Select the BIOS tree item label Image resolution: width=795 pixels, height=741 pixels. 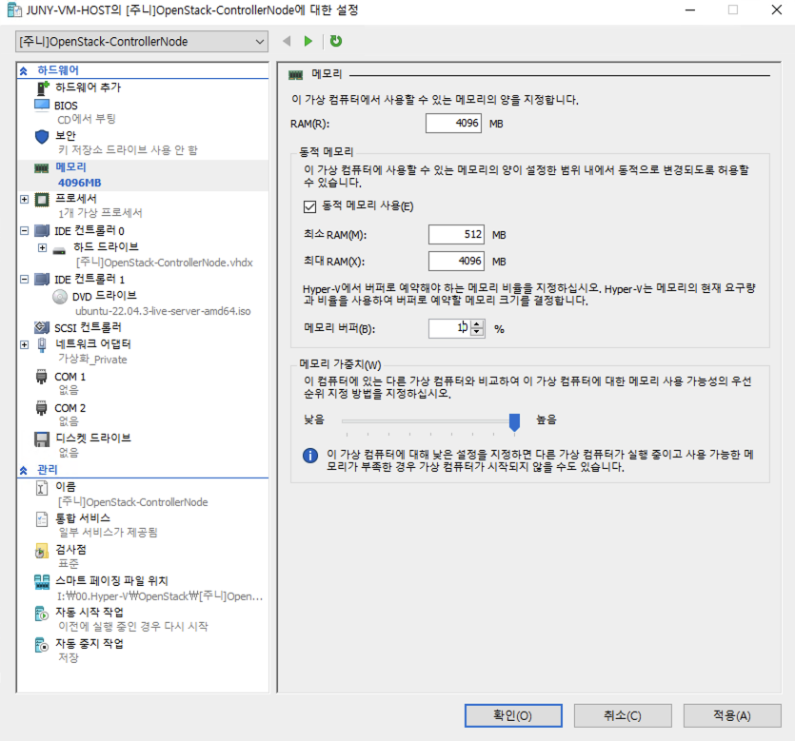(x=66, y=106)
